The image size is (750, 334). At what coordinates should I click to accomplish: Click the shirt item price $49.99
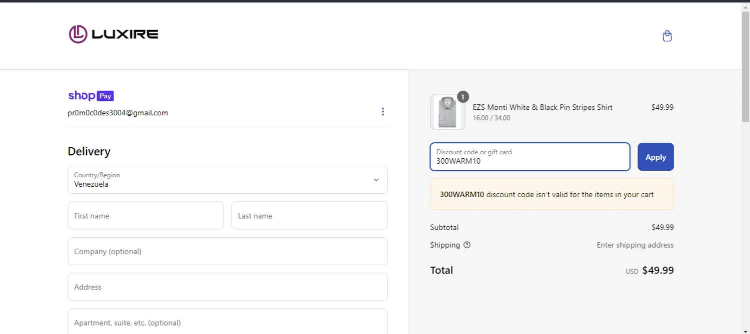click(662, 107)
